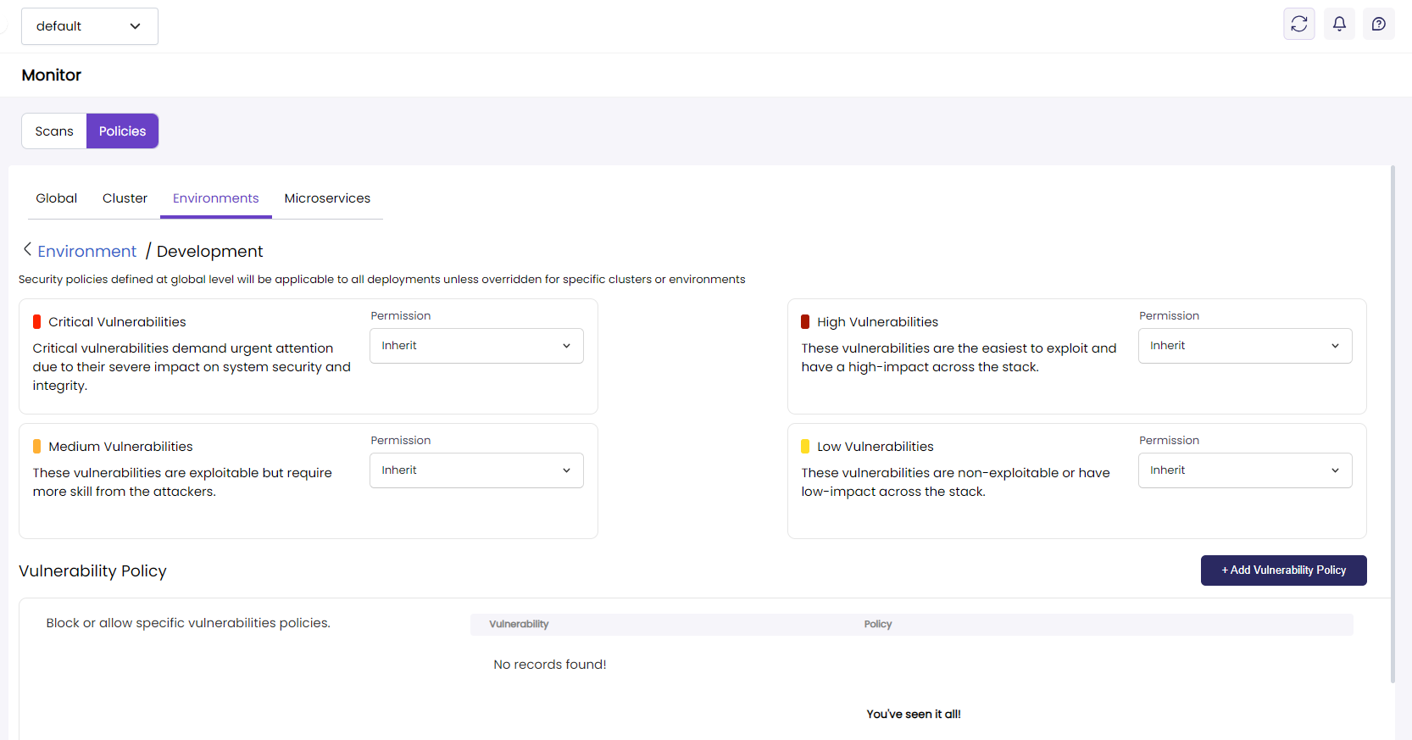Click the orange Medium Vulnerabilities marker
Image resolution: width=1412 pixels, height=740 pixels.
(x=37, y=447)
